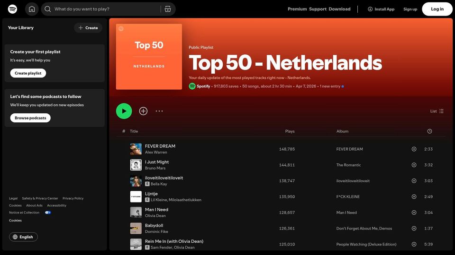Click plays count 148,785
The image size is (455, 255).
click(x=287, y=149)
